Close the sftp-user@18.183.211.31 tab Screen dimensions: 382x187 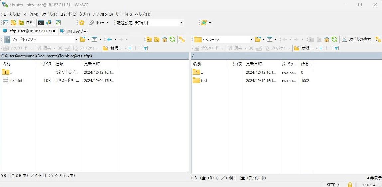[x=54, y=31]
